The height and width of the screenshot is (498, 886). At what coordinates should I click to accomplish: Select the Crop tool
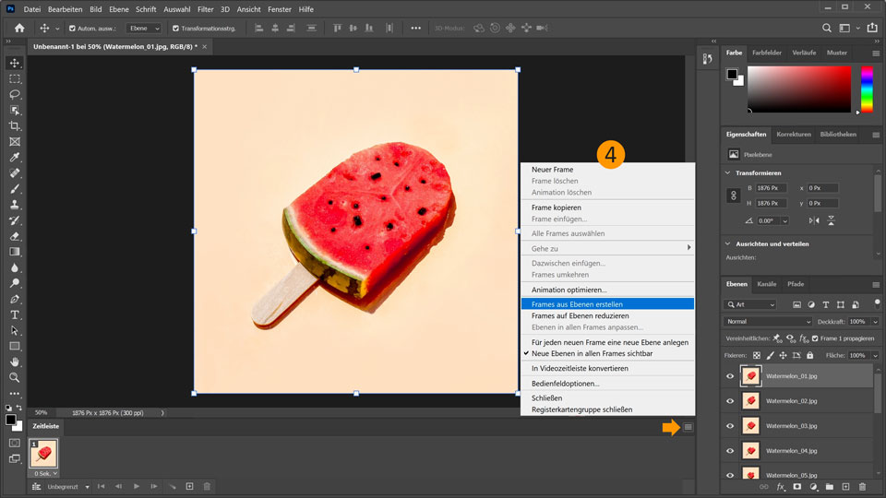[15, 125]
